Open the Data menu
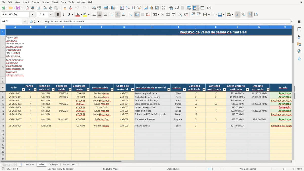The height and width of the screenshot is (171, 304). tap(63, 2)
